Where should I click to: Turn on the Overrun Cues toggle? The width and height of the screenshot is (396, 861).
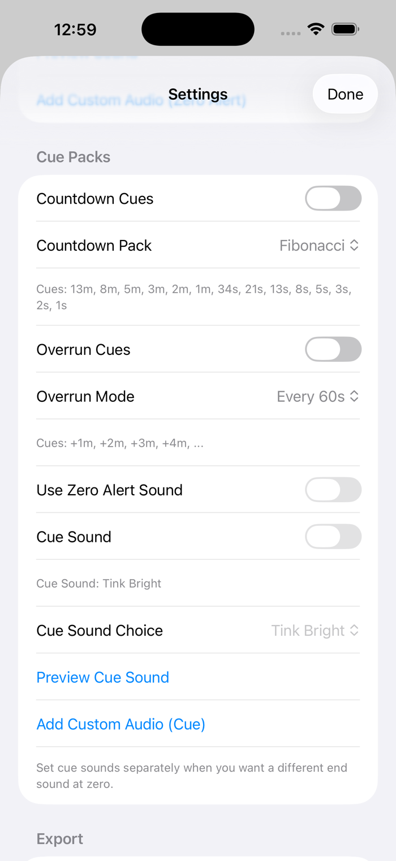[x=333, y=350]
